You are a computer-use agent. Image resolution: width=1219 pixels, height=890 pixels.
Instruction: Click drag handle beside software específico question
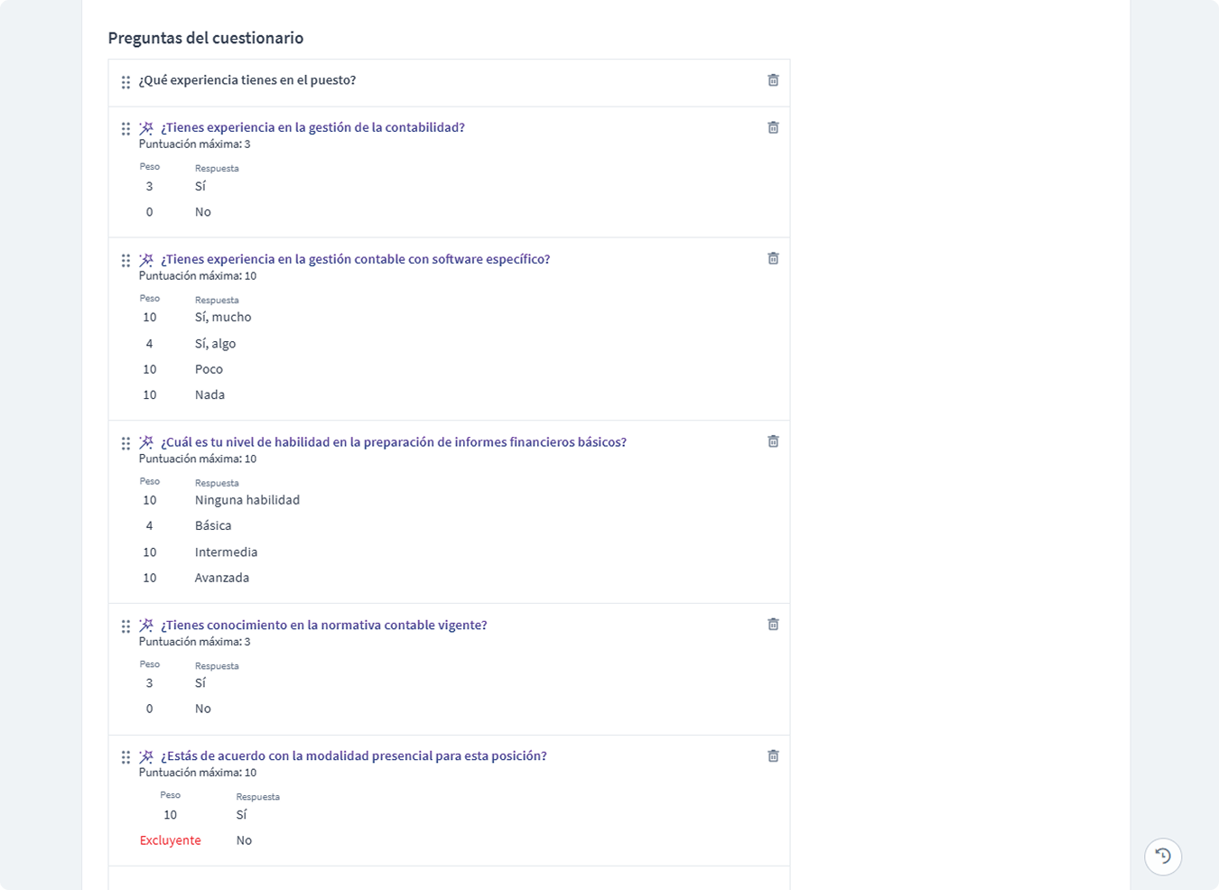(126, 261)
